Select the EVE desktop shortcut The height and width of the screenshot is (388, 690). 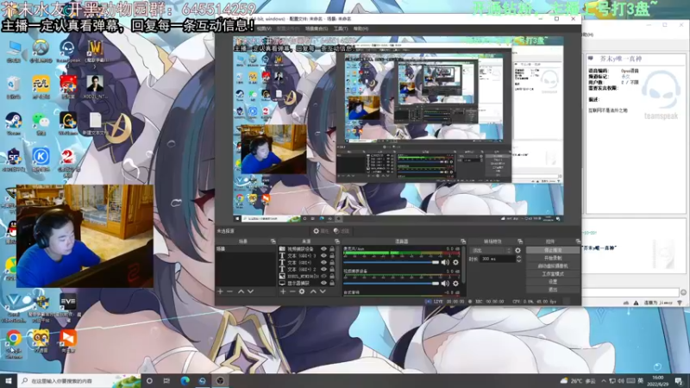[x=68, y=306]
